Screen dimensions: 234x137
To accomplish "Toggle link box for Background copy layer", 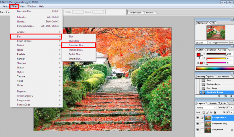I will 202,124.
